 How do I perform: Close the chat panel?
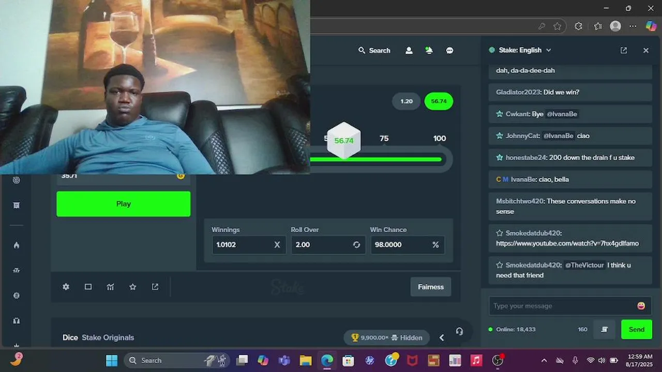pos(645,50)
